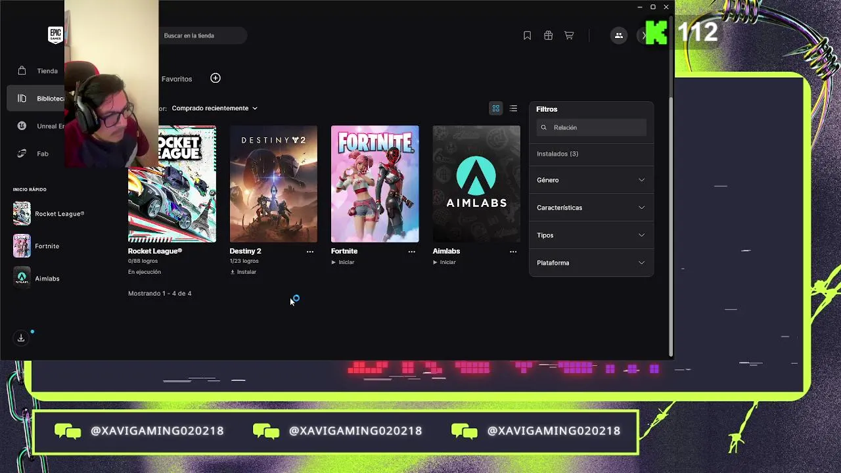Expand the Género filter section
Image resolution: width=841 pixels, height=473 pixels.
pyautogui.click(x=591, y=180)
